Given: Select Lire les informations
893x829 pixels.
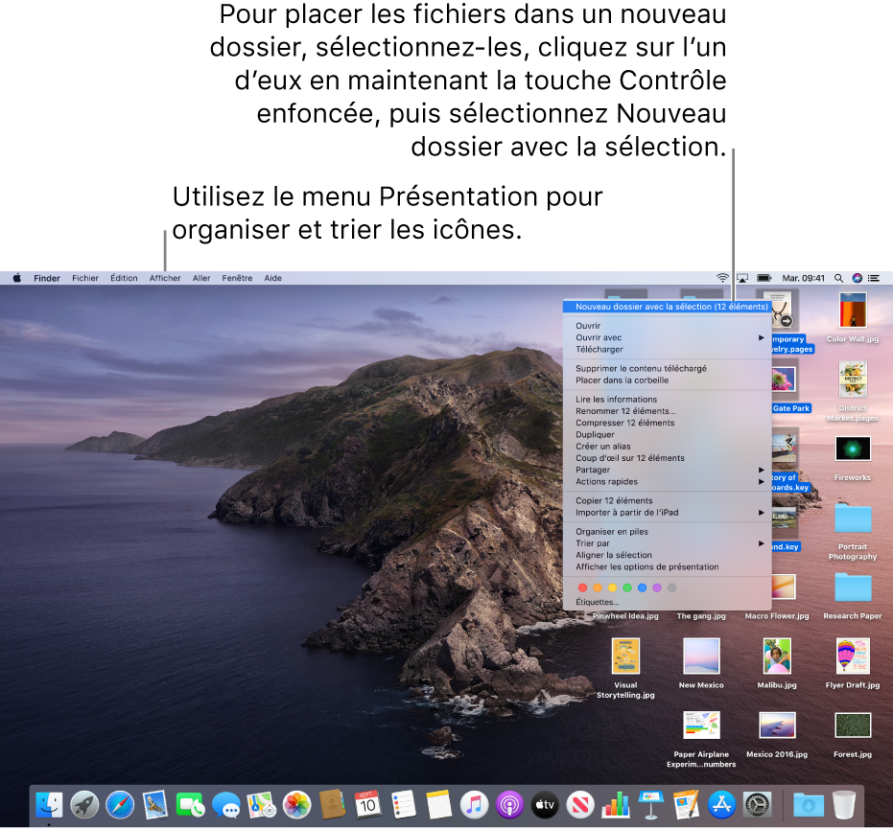Looking at the screenshot, I should pyautogui.click(x=667, y=400).
